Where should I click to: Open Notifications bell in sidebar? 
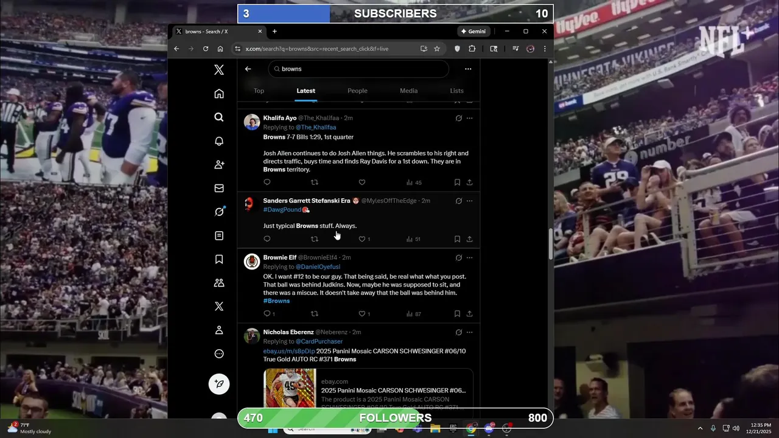pyautogui.click(x=219, y=141)
